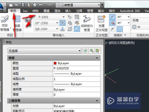Switch to the Iso ribbon tab
The width and height of the screenshot is (149, 112).
(x=25, y=11)
